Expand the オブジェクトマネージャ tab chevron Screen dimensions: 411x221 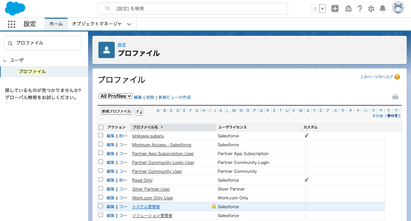tap(129, 24)
